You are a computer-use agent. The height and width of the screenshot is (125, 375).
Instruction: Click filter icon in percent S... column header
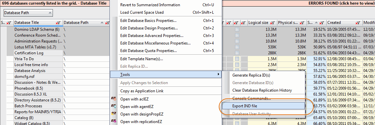pos(322,23)
